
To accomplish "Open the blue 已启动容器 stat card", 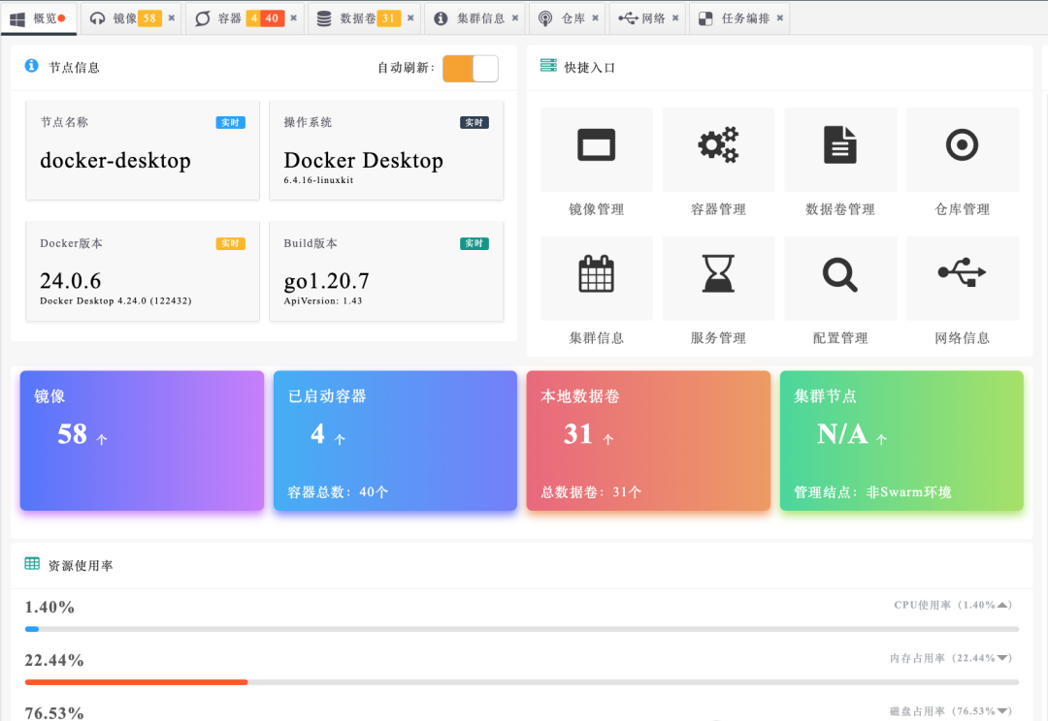I will 395,441.
